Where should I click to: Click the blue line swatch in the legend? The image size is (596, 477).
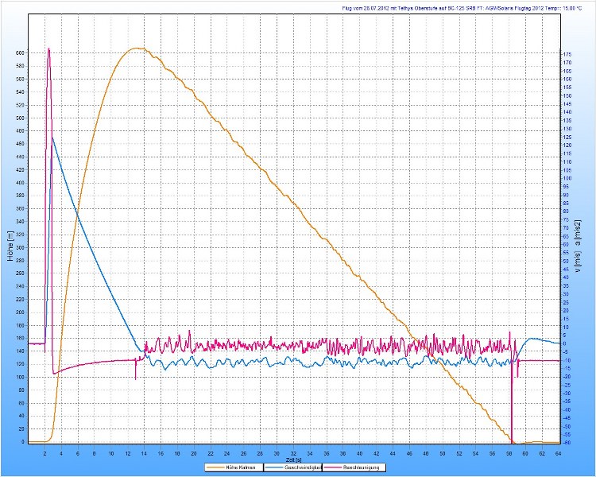[x=271, y=467]
